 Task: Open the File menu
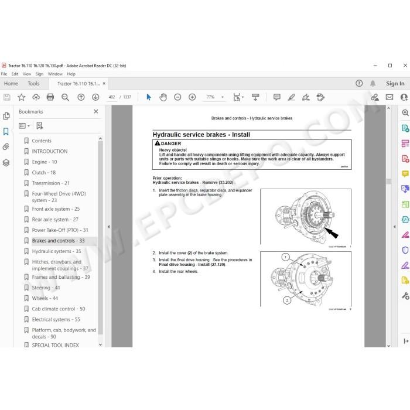tap(4, 74)
